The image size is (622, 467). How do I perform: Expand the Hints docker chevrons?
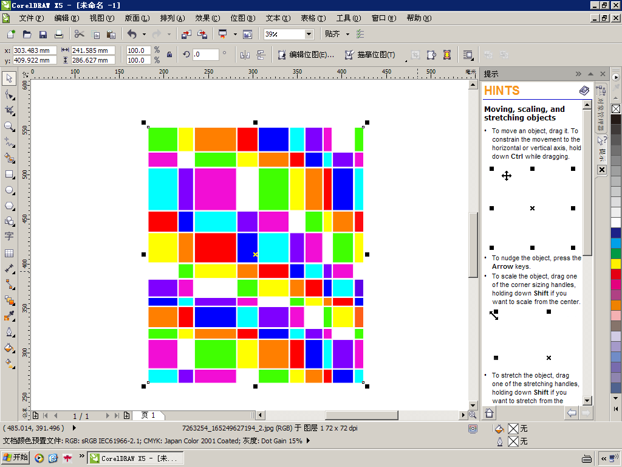[578, 74]
